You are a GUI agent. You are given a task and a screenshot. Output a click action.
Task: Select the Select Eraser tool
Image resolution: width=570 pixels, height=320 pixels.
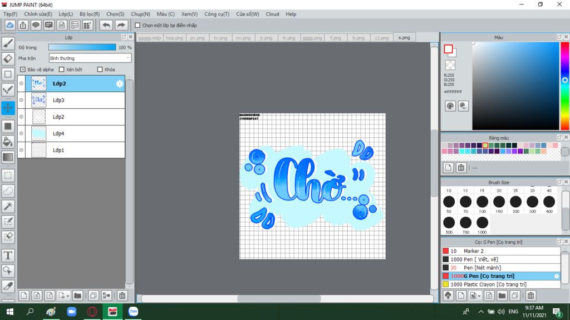click(x=8, y=237)
